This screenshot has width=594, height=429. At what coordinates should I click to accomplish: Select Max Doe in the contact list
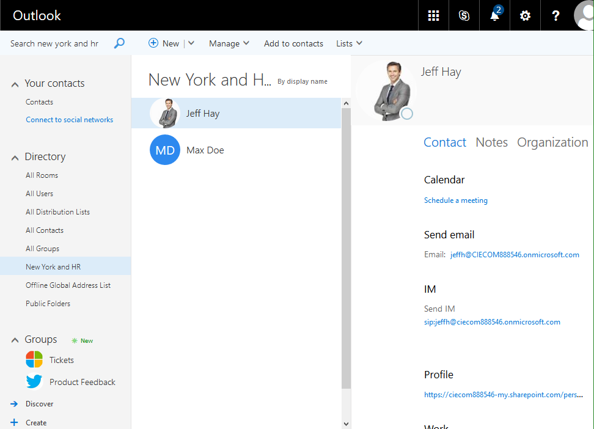(205, 150)
